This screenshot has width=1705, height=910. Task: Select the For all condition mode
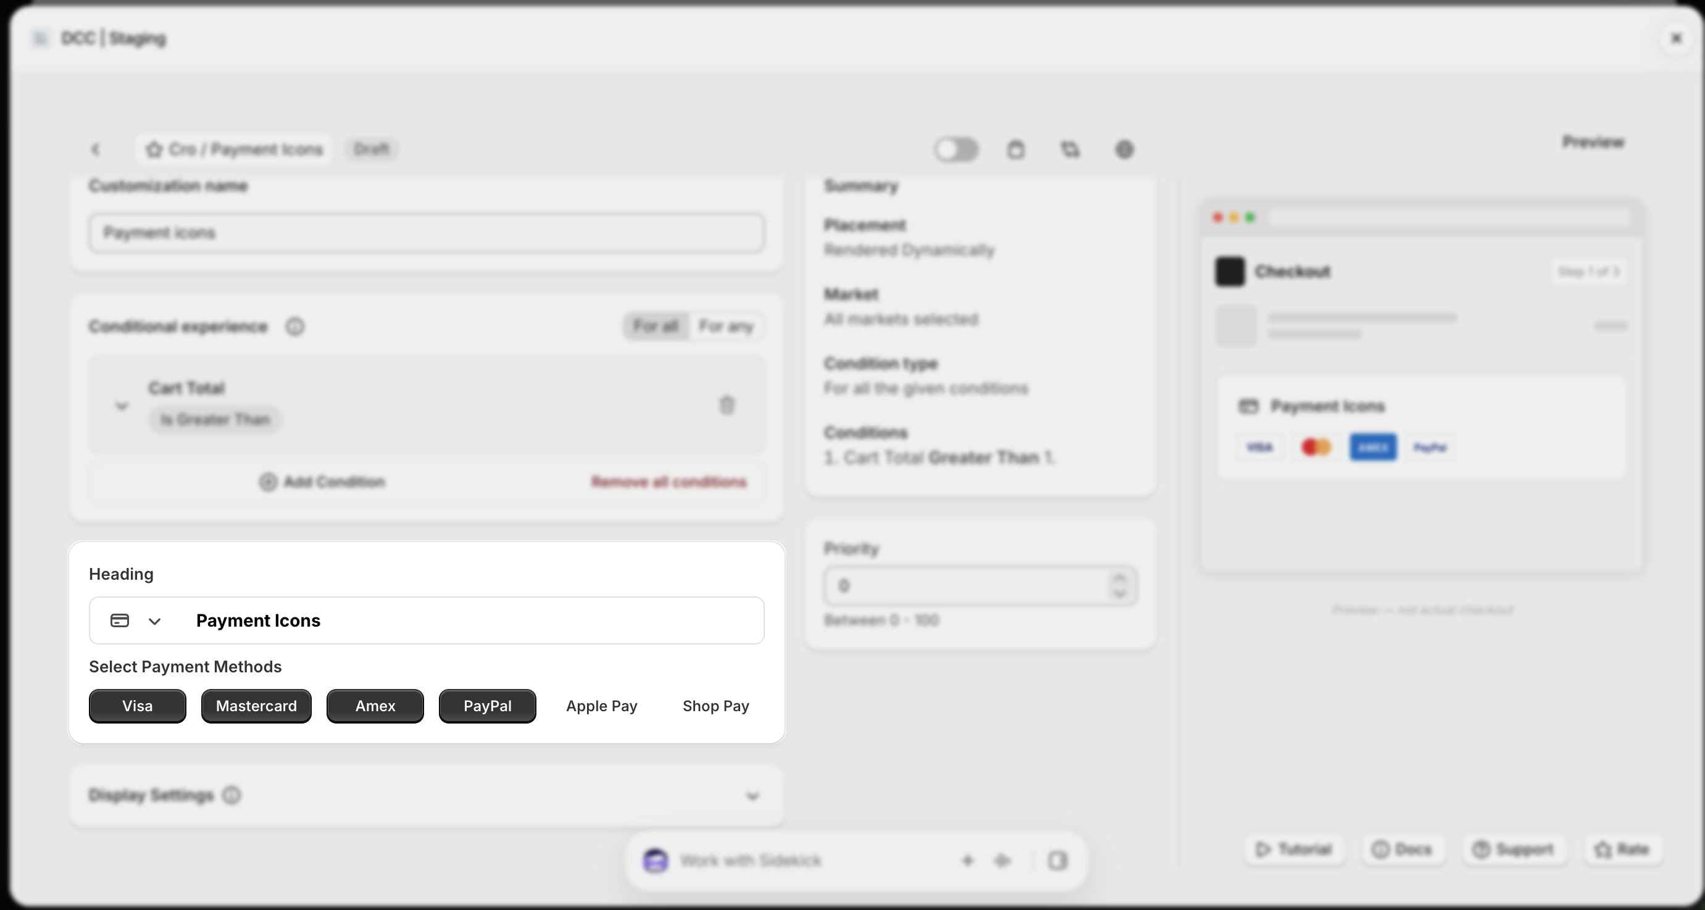point(655,326)
